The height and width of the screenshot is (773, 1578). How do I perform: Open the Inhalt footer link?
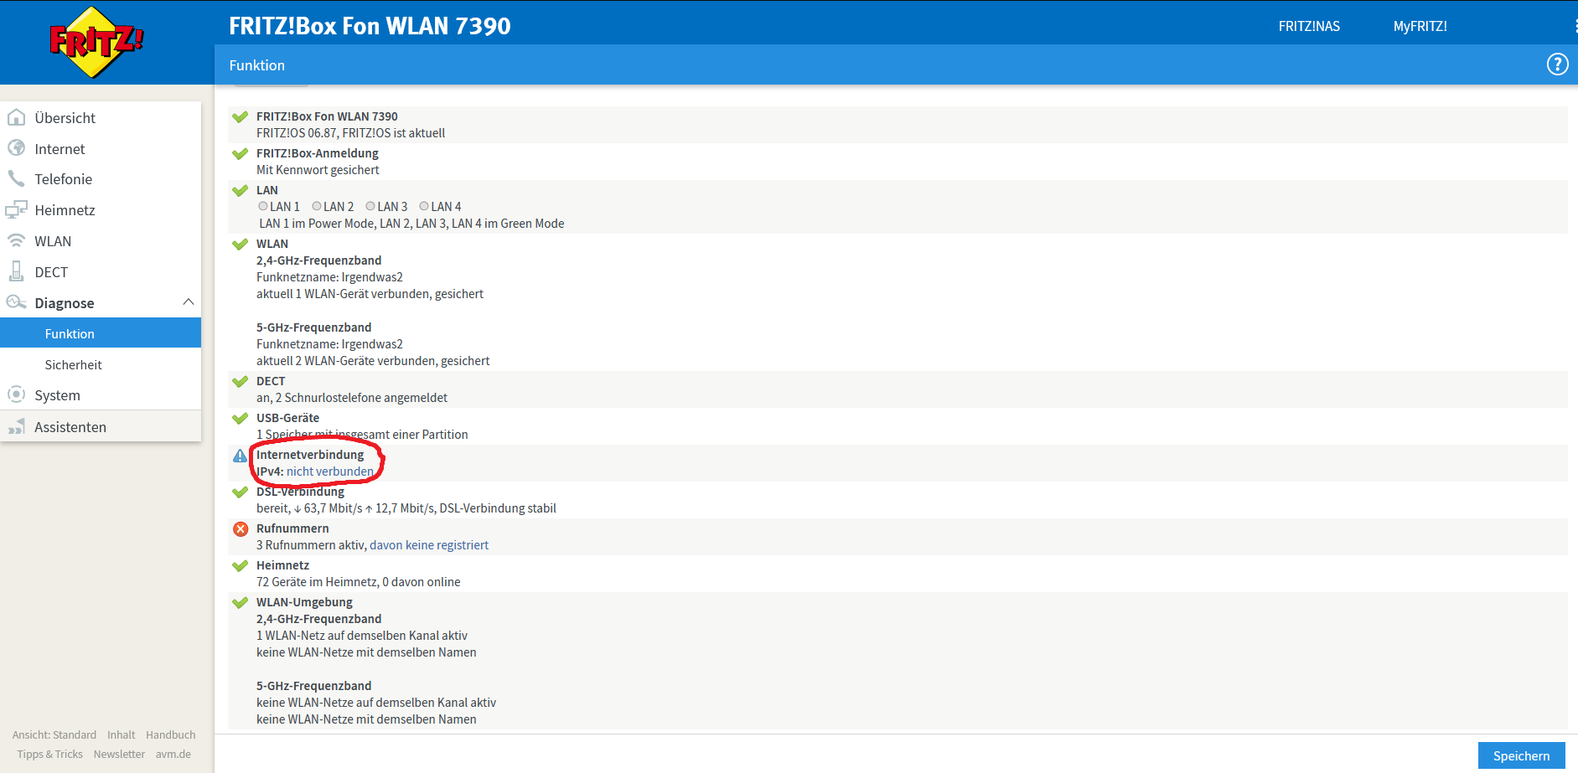point(122,734)
